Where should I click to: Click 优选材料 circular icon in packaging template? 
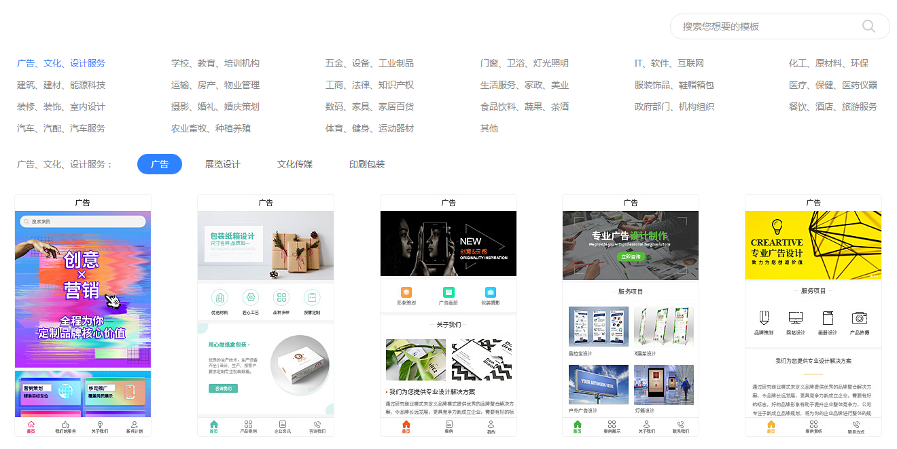pos(219,298)
